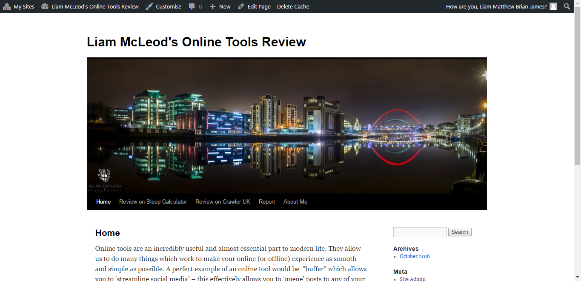Click the dashboard gauge icon in admin bar

[45, 6]
